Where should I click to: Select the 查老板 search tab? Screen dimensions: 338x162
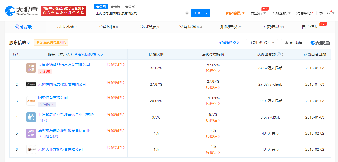pyautogui.click(x=115, y=7)
